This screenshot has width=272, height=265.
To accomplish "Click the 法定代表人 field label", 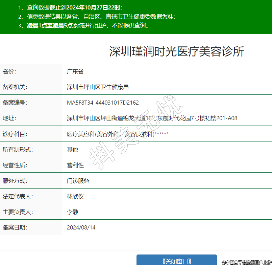I will coord(18,196).
